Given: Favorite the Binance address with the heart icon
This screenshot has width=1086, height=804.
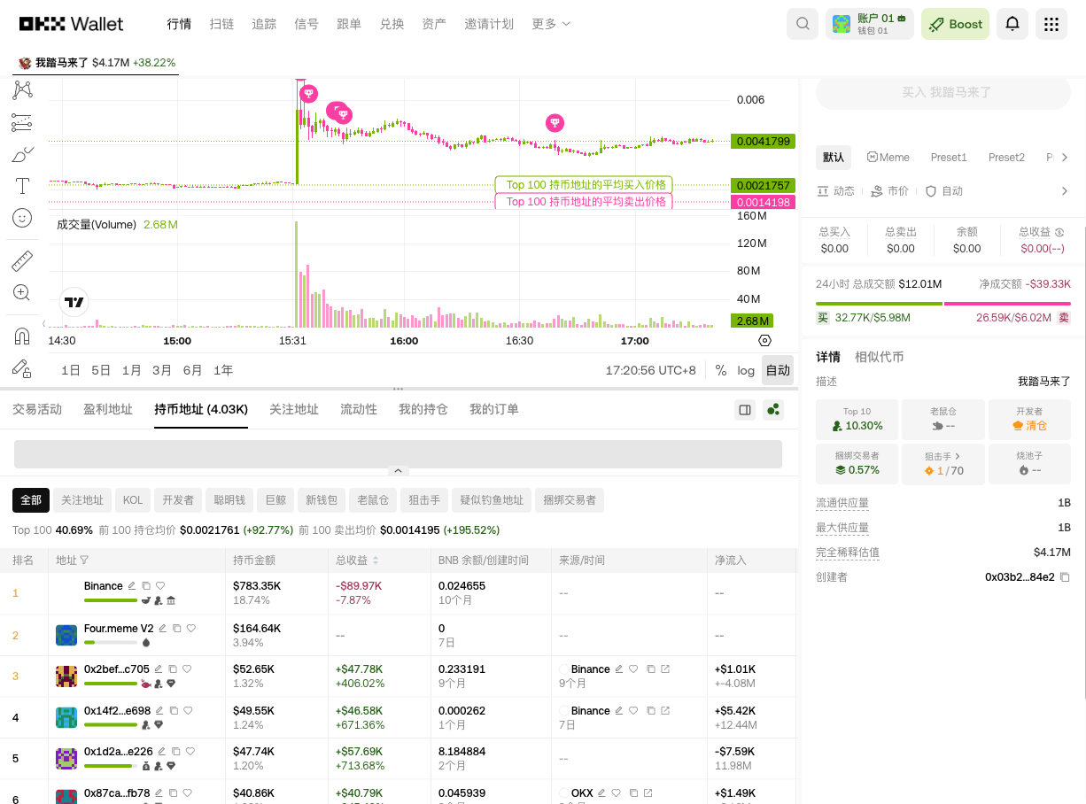Looking at the screenshot, I should coord(161,585).
